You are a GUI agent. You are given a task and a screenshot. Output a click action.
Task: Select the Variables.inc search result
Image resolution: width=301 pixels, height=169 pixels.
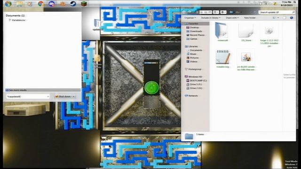tap(17, 20)
